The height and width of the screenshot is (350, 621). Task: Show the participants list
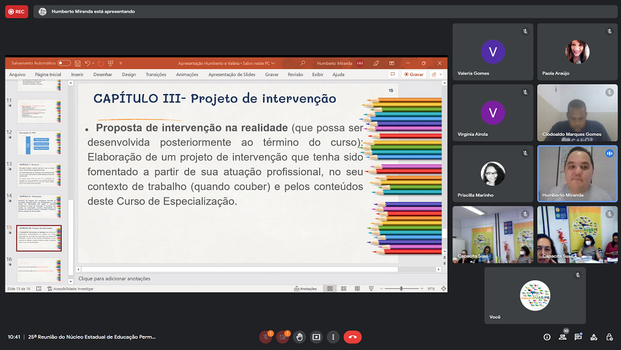pos(563,337)
